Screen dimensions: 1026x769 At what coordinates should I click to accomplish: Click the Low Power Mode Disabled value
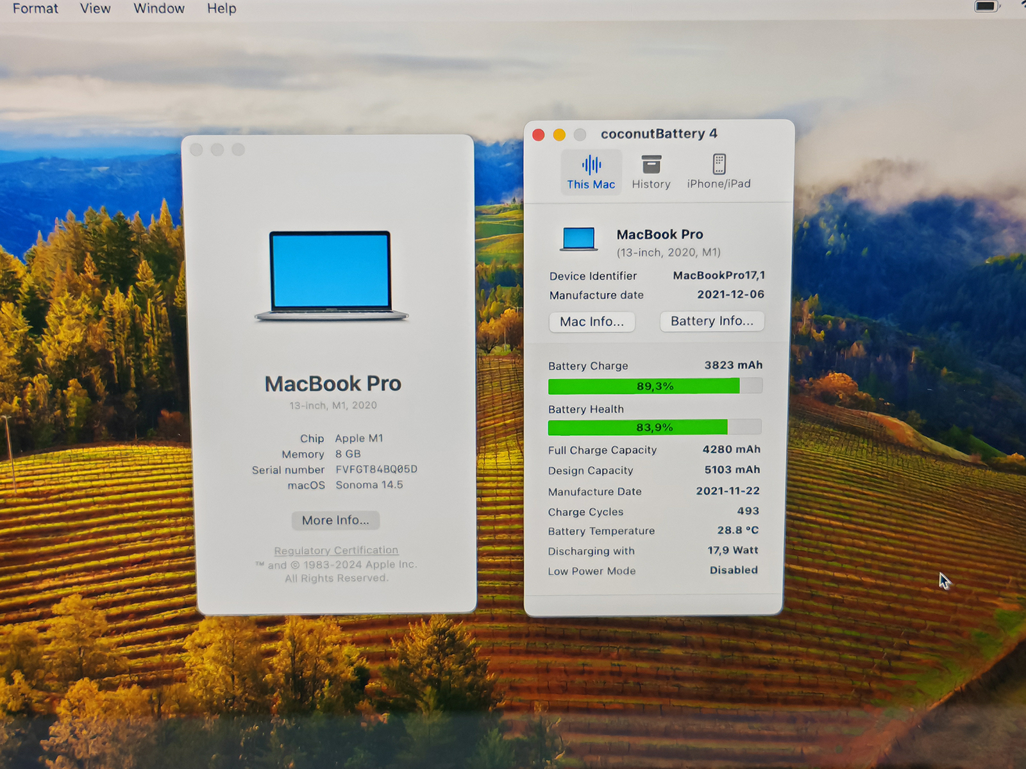[x=734, y=570]
